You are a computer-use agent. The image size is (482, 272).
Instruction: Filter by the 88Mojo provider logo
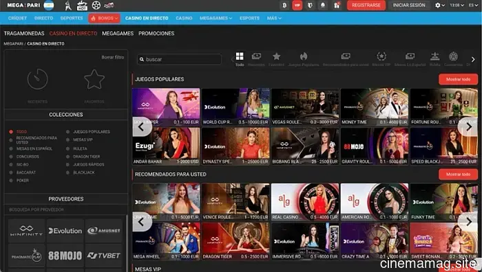click(x=65, y=256)
